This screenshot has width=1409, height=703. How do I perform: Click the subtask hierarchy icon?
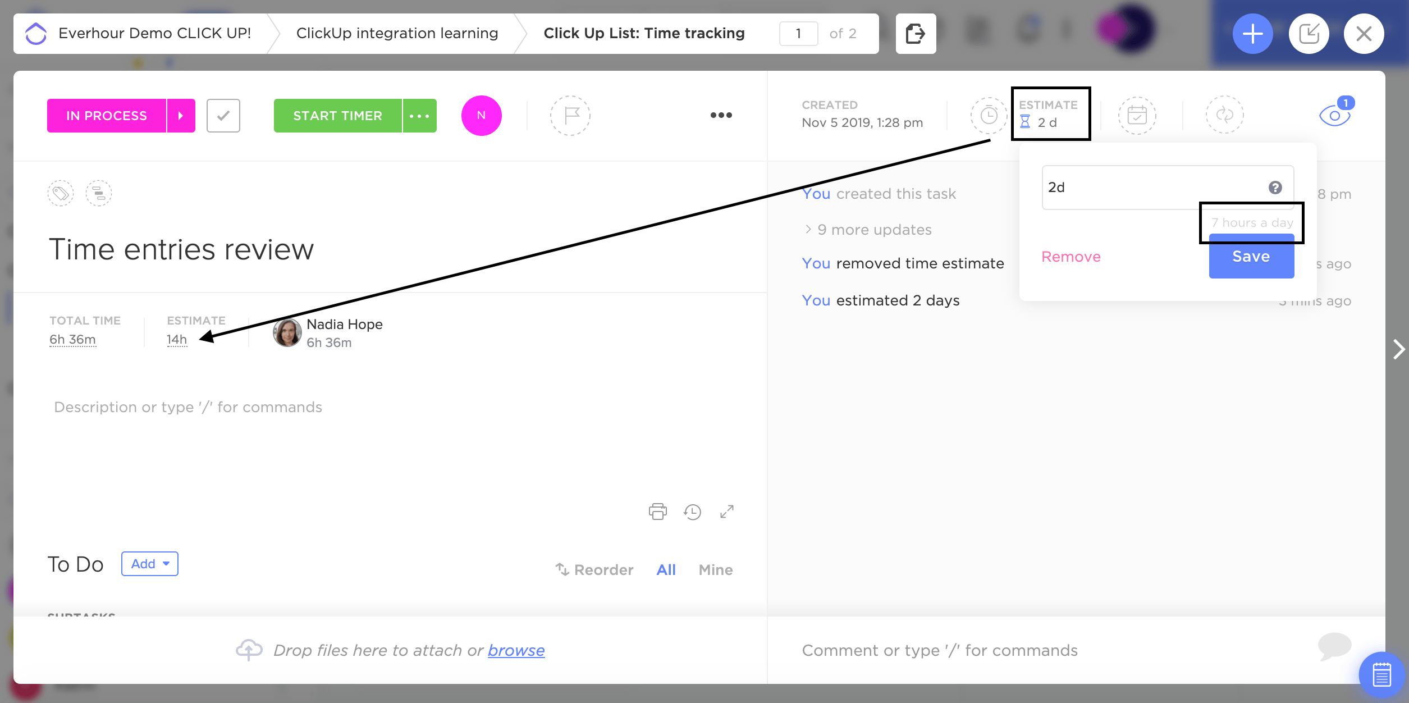pos(99,194)
